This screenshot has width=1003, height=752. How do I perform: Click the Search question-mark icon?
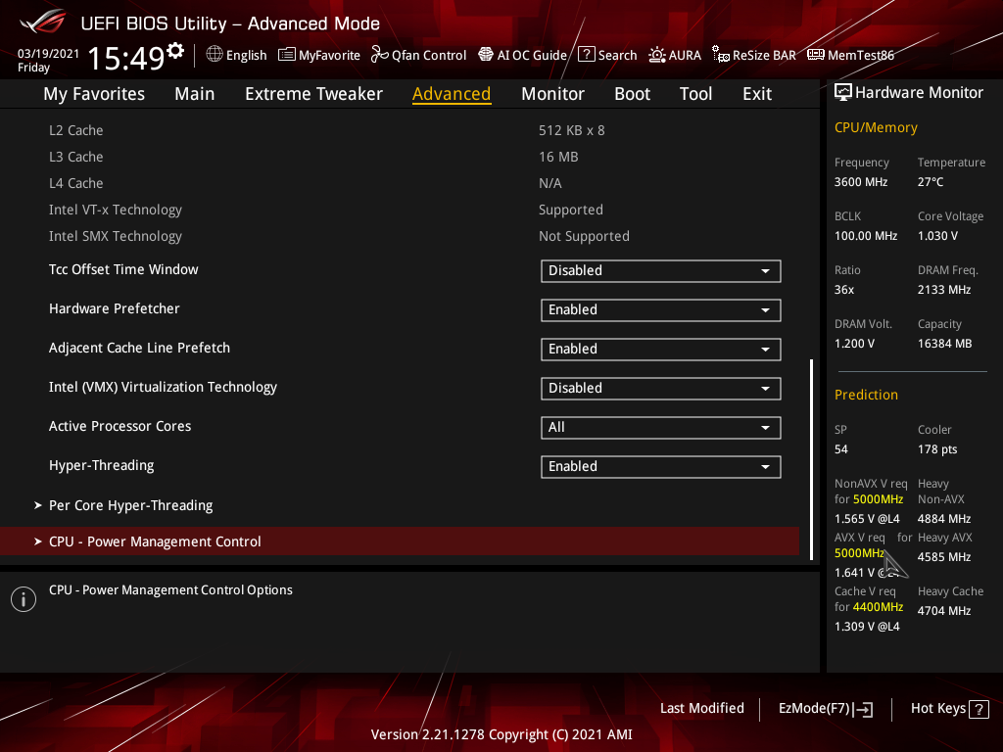[x=586, y=55]
